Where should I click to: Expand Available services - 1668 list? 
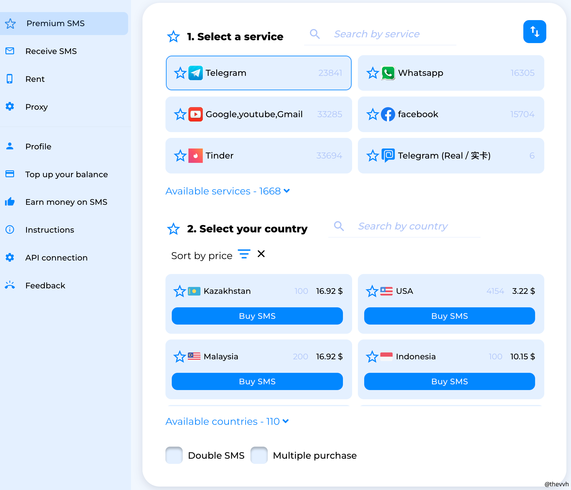[x=227, y=191]
